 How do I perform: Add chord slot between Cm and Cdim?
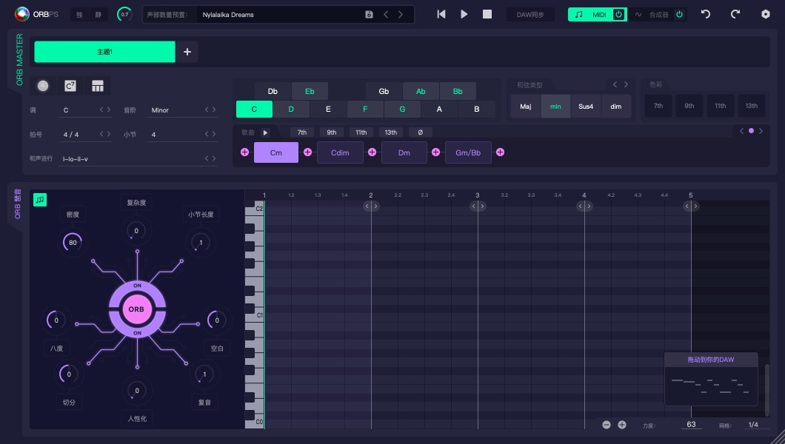308,152
